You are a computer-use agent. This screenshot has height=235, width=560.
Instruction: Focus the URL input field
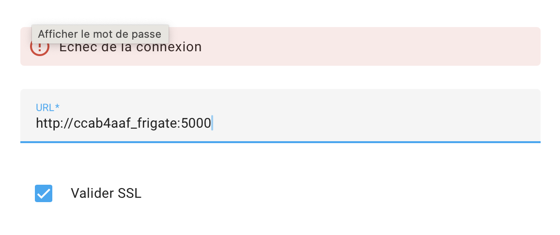coord(280,123)
